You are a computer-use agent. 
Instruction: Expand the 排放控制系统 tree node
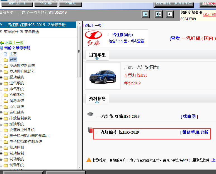(1, 118)
